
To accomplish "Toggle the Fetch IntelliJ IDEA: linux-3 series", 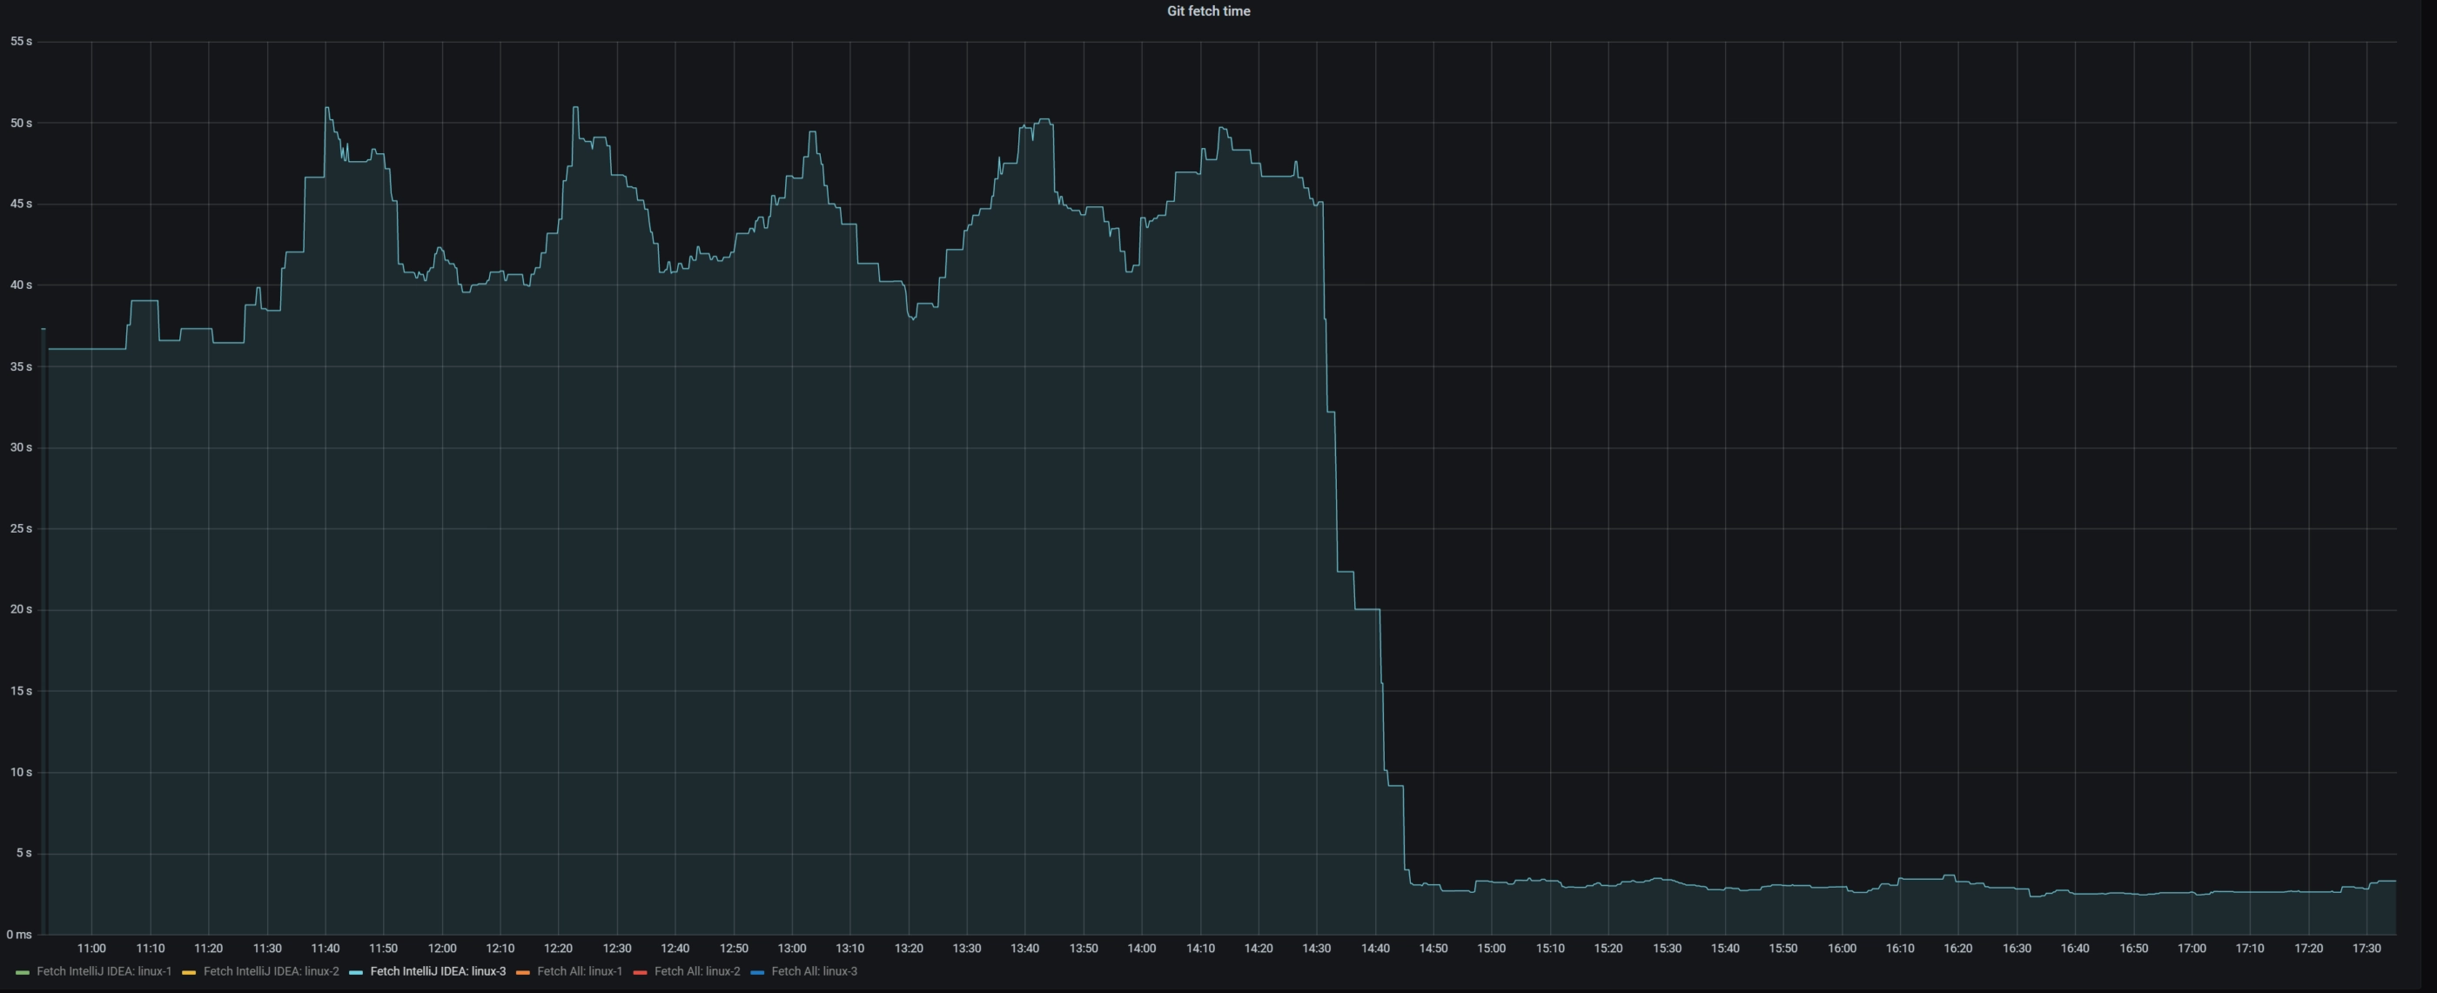I will click(438, 971).
